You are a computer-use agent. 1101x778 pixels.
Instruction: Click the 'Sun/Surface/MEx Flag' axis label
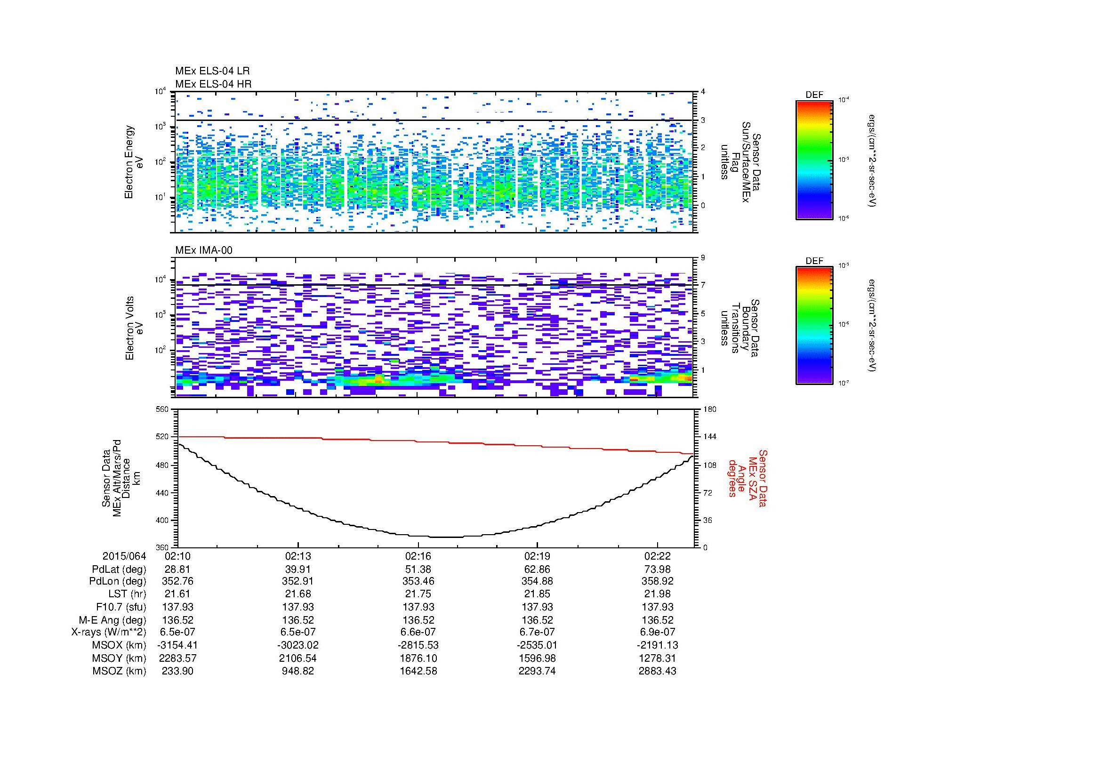(x=740, y=162)
